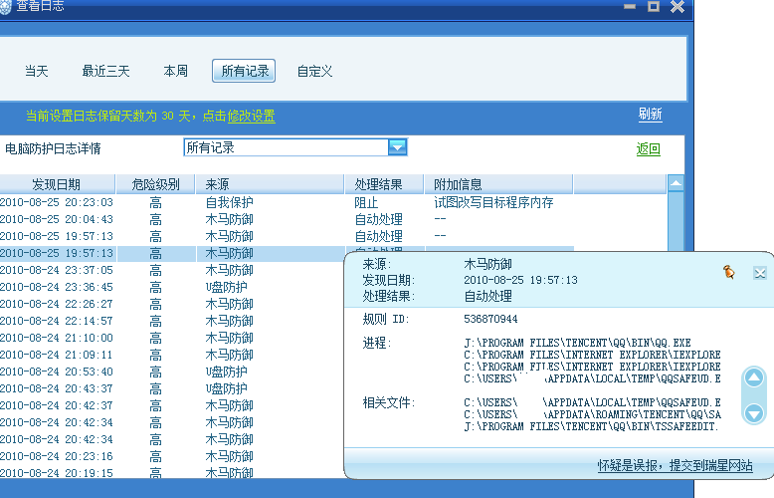Open the 所有记录 filter dropdown arrow

(x=397, y=147)
